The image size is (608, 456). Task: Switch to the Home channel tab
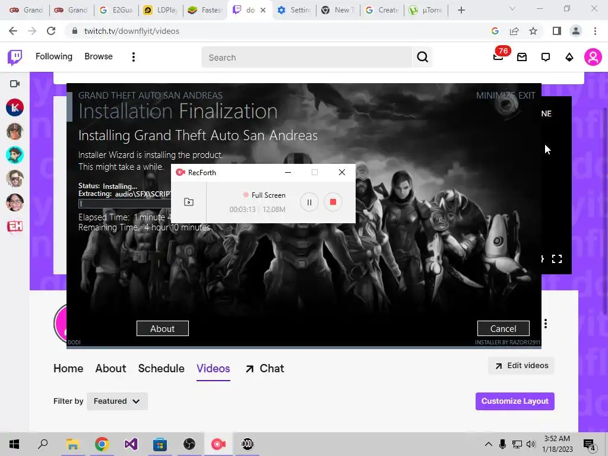click(x=68, y=368)
